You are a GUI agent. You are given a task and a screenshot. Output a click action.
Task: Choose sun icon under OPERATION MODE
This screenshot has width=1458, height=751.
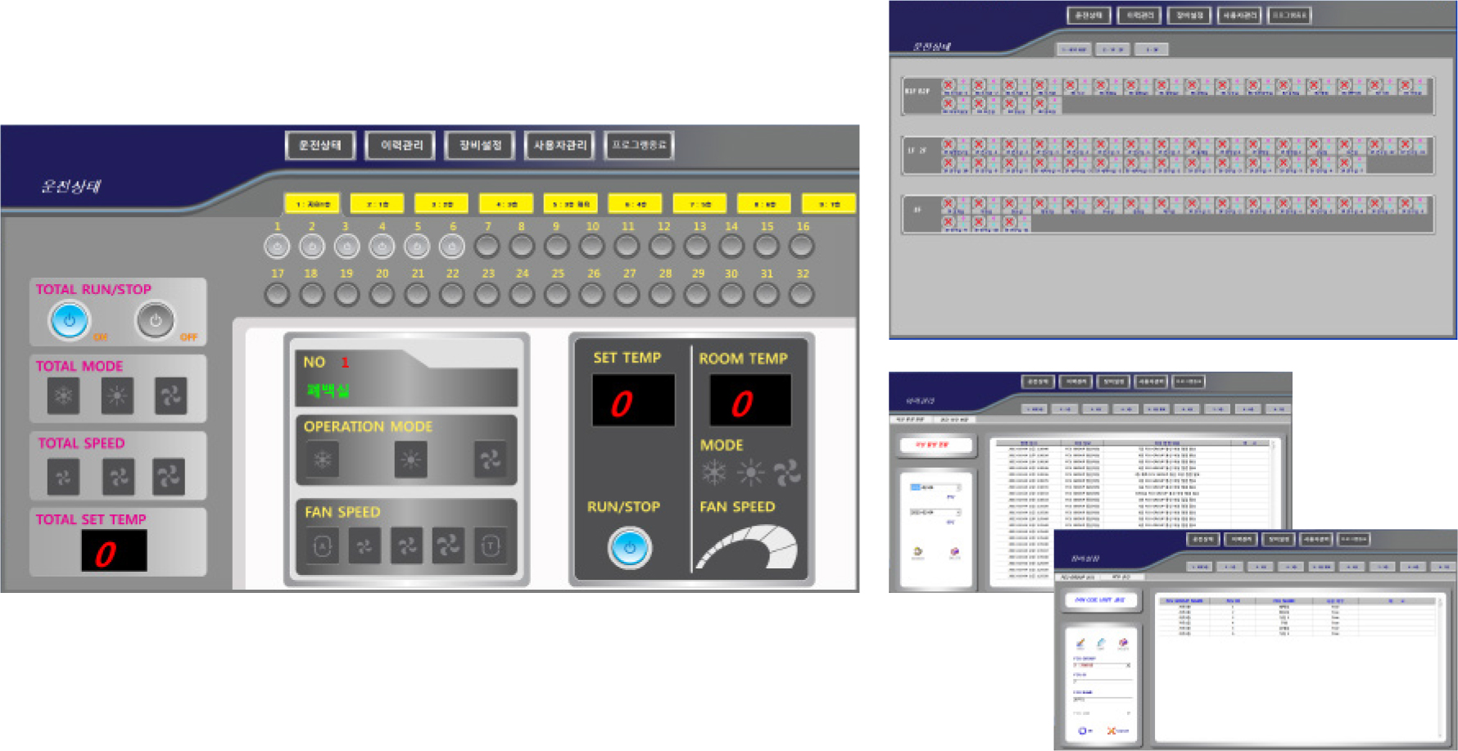pyautogui.click(x=410, y=460)
